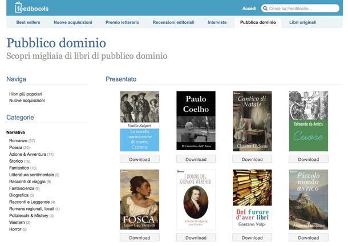
Task: Open Polizieschi & Mistery category
Action: [29, 216]
